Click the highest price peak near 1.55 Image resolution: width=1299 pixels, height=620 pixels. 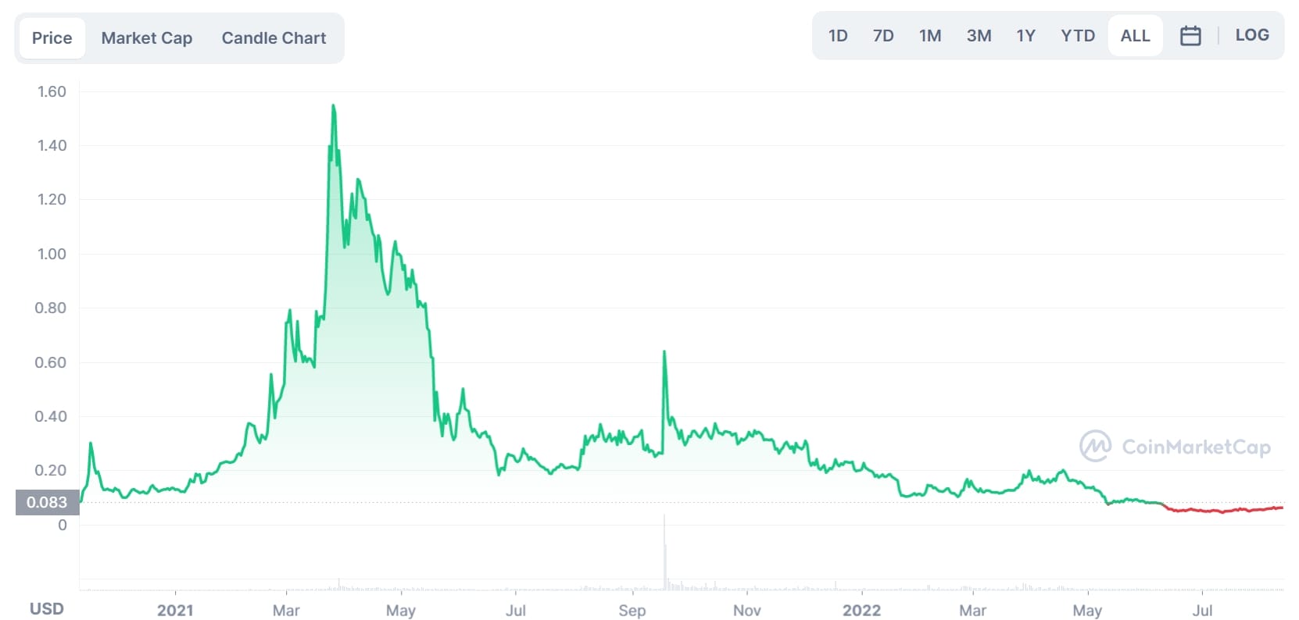[334, 108]
